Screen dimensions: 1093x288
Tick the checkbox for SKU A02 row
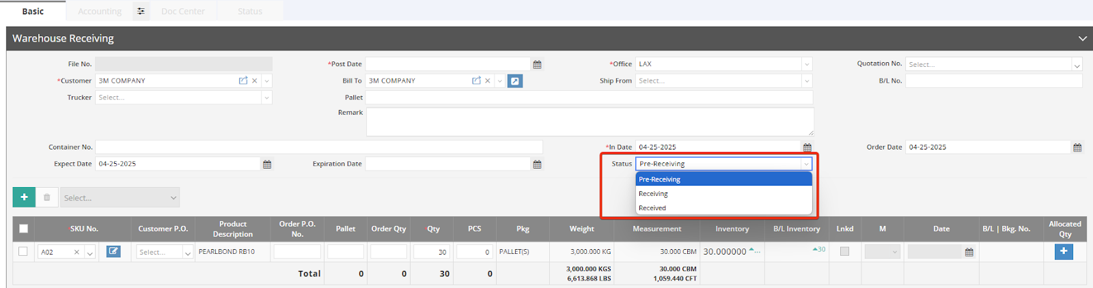23,252
